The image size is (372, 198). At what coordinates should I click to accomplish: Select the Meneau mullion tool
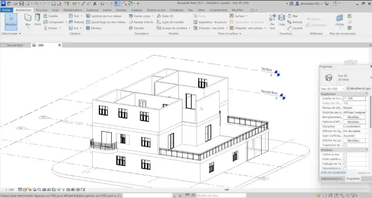click(94, 28)
